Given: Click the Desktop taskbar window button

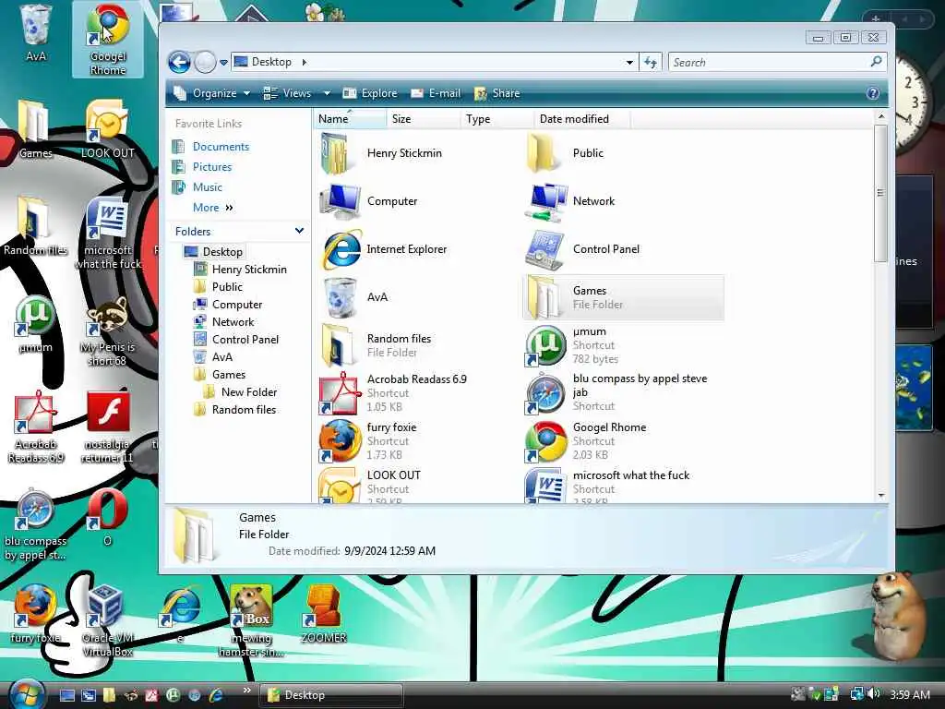Looking at the screenshot, I should tap(331, 695).
